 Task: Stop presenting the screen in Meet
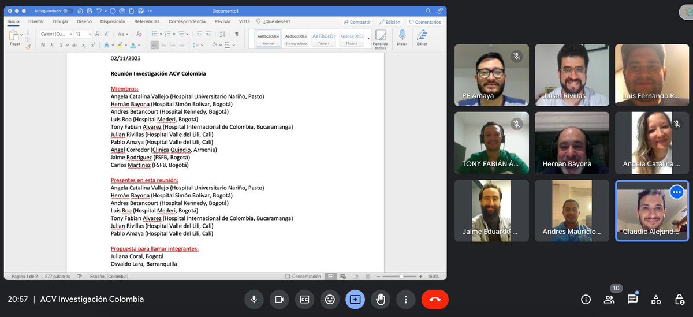tap(355, 299)
